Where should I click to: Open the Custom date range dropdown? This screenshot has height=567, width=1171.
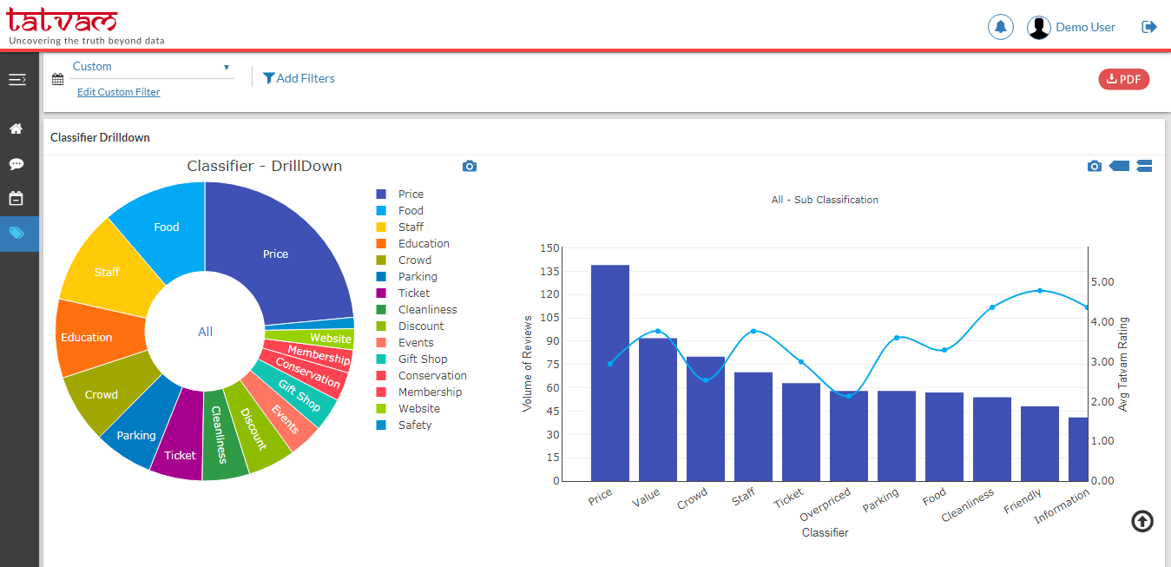pyautogui.click(x=152, y=66)
